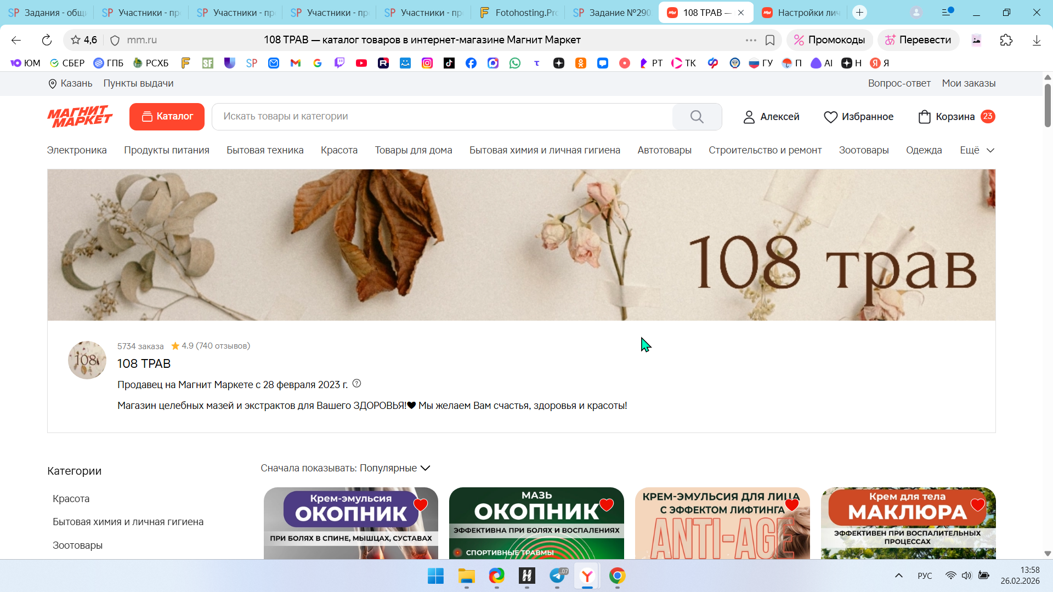Screen dimensions: 1053x592
Task: Click the product search input field
Action: point(439,117)
